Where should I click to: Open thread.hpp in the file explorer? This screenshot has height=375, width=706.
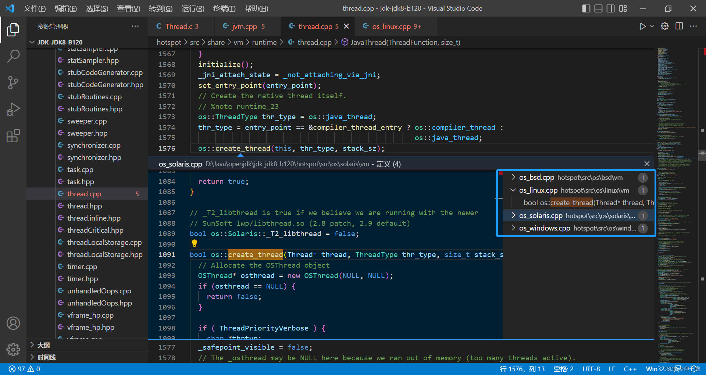[85, 206]
